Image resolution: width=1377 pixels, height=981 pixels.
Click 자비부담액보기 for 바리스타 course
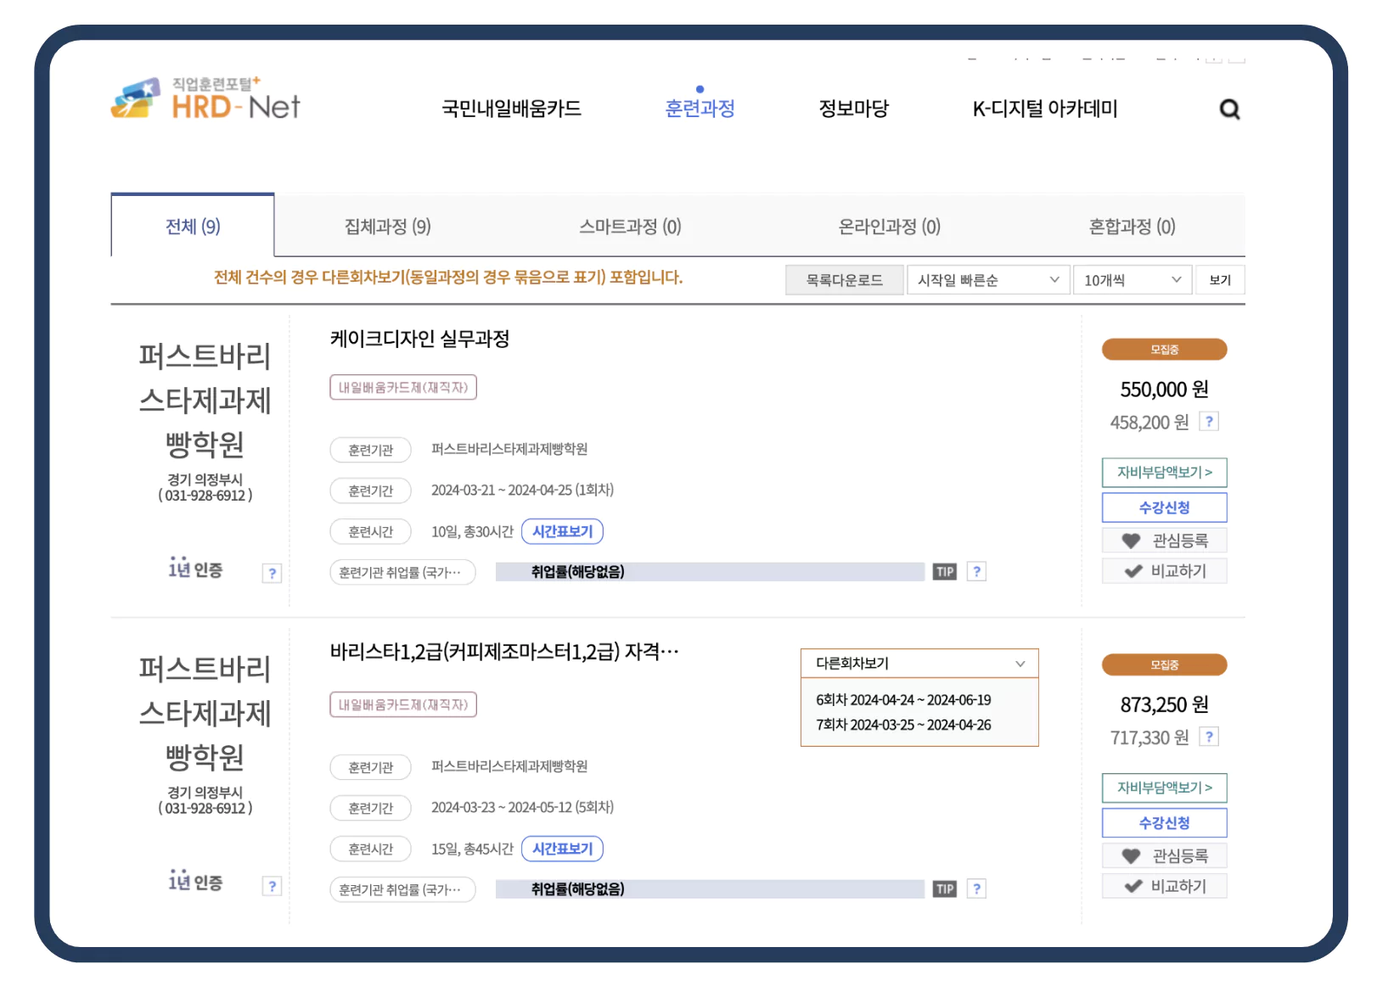click(x=1164, y=788)
